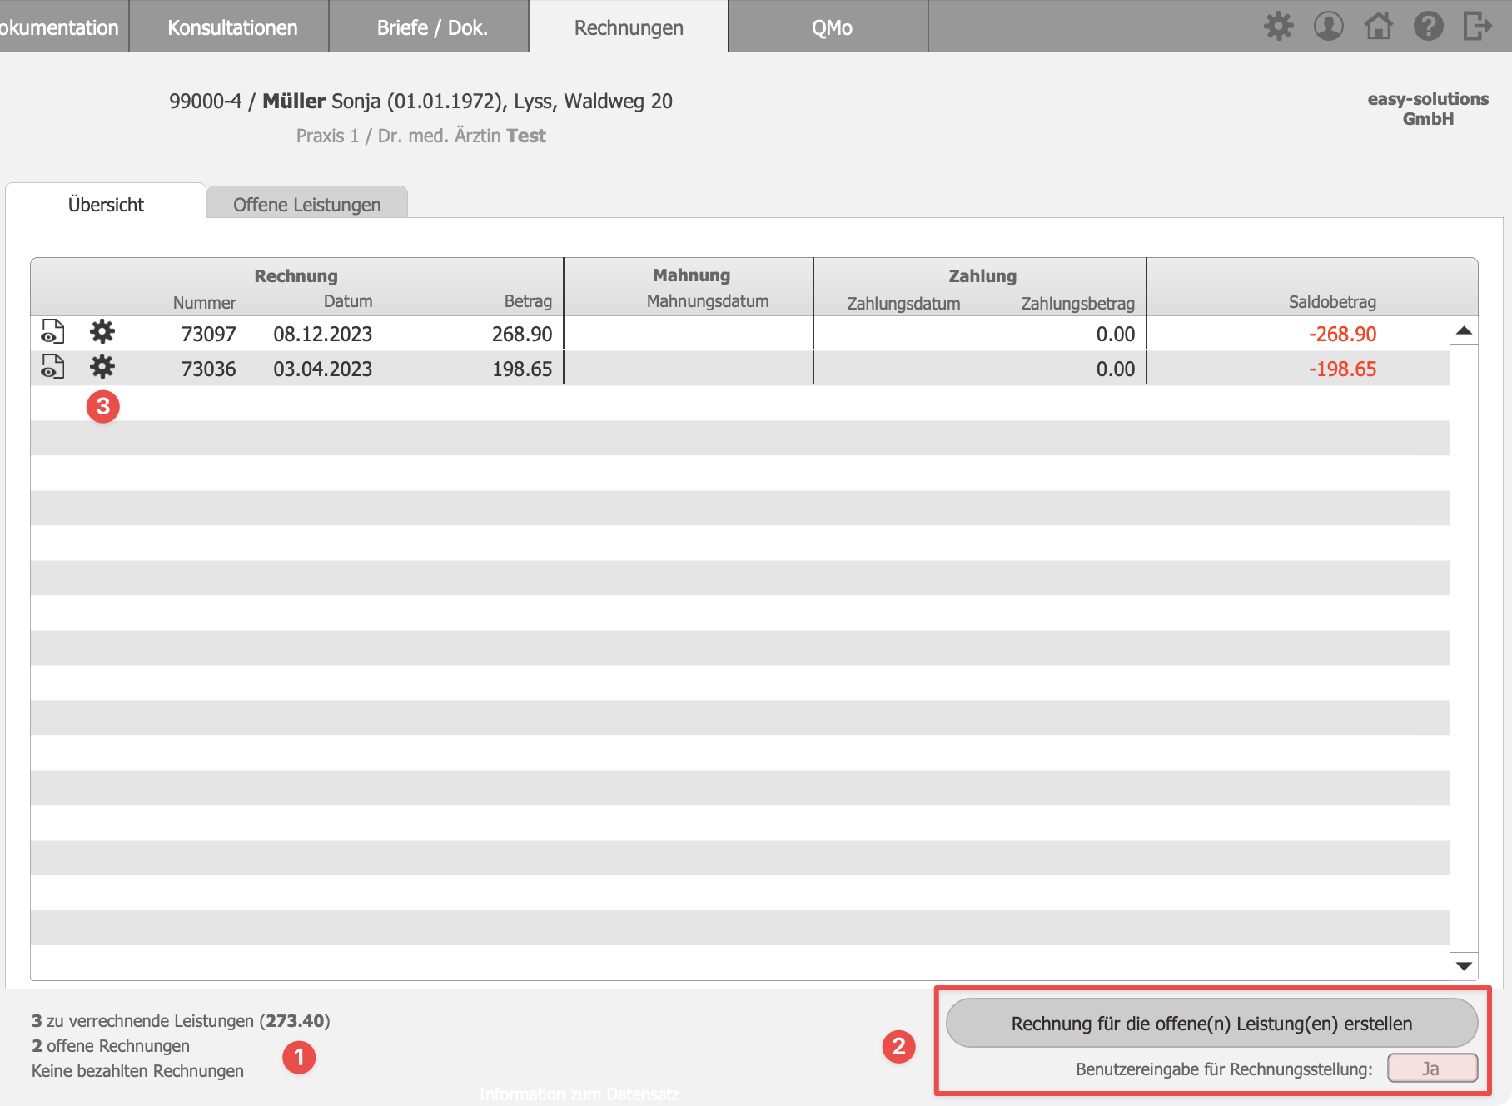Click balance -268.90

click(x=1342, y=334)
